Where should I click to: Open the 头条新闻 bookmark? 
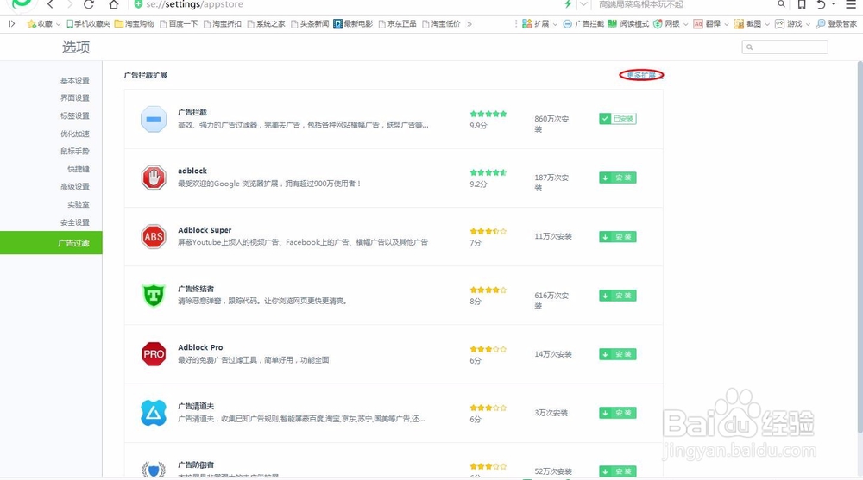click(x=310, y=23)
